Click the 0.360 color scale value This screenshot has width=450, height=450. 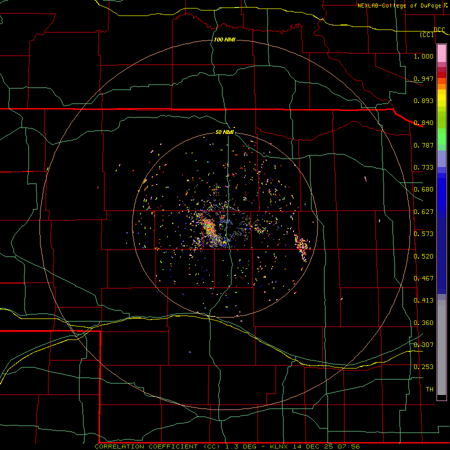pyautogui.click(x=423, y=323)
